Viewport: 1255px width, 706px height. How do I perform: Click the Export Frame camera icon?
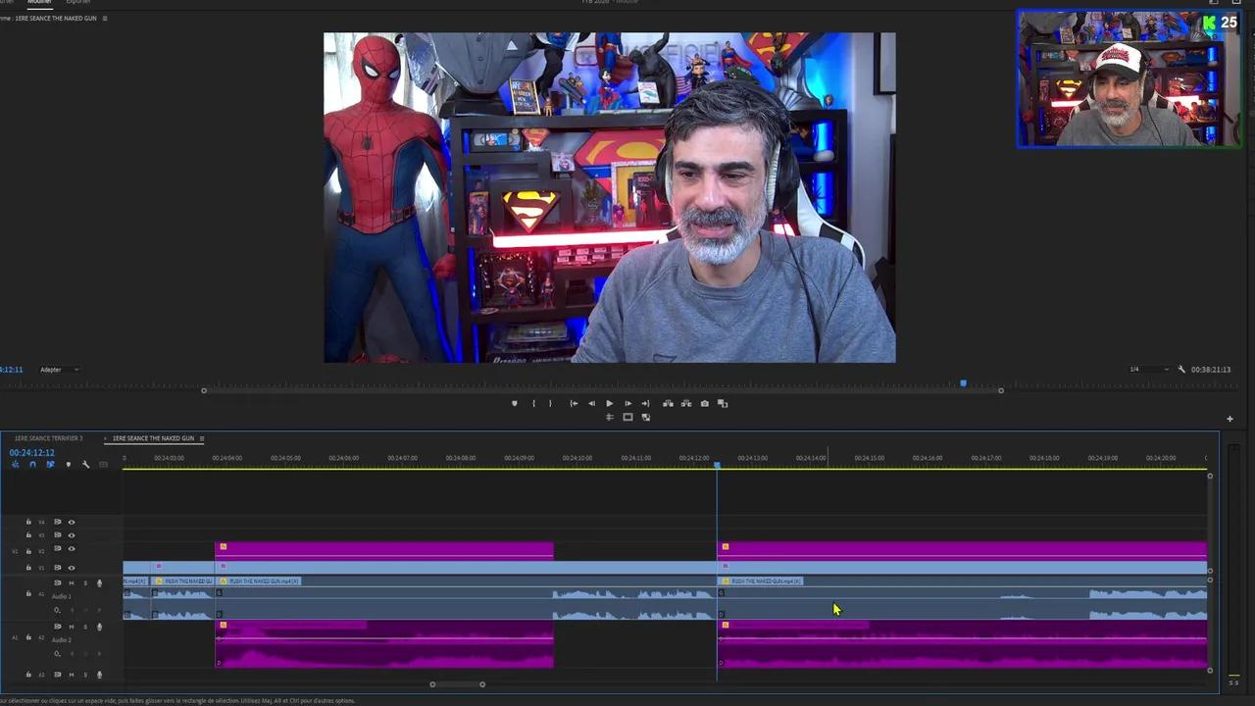[704, 403]
